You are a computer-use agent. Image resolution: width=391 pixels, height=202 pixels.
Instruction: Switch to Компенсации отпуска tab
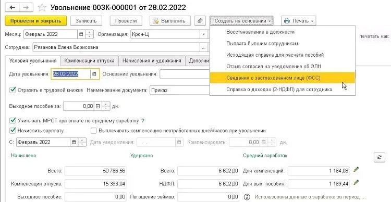[x=89, y=61]
